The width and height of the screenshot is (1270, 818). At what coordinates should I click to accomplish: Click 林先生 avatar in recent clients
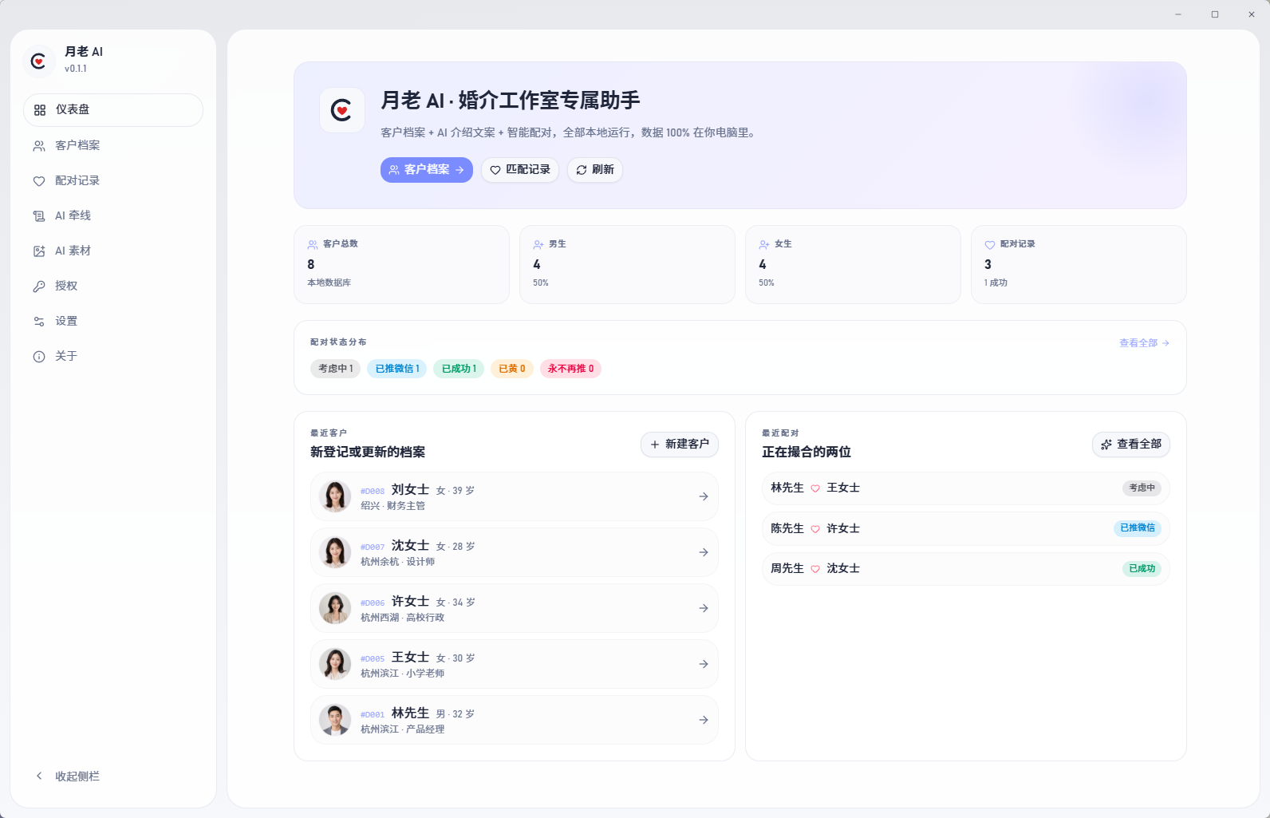(335, 720)
